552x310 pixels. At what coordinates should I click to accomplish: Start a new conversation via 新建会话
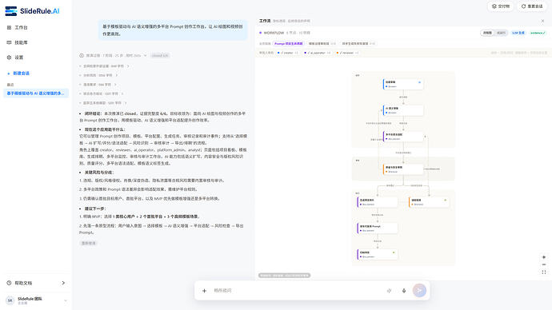click(18, 74)
